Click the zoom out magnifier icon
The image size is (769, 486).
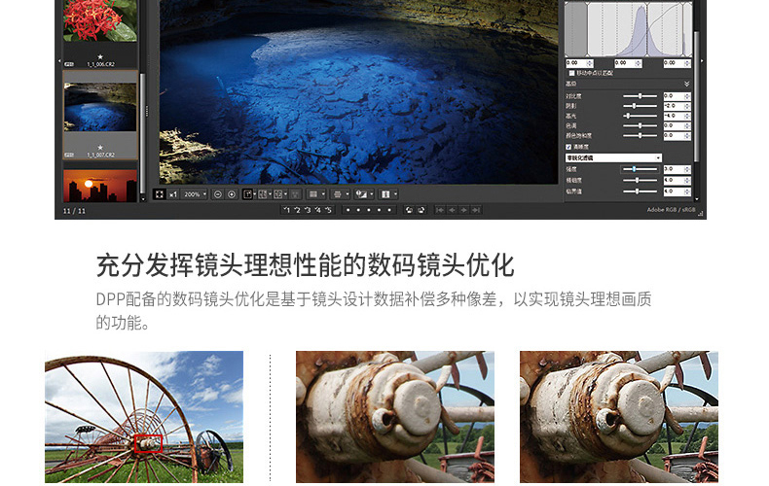[218, 194]
